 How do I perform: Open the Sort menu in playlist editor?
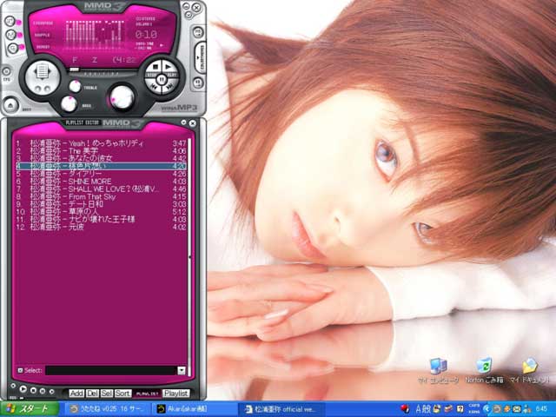point(122,394)
